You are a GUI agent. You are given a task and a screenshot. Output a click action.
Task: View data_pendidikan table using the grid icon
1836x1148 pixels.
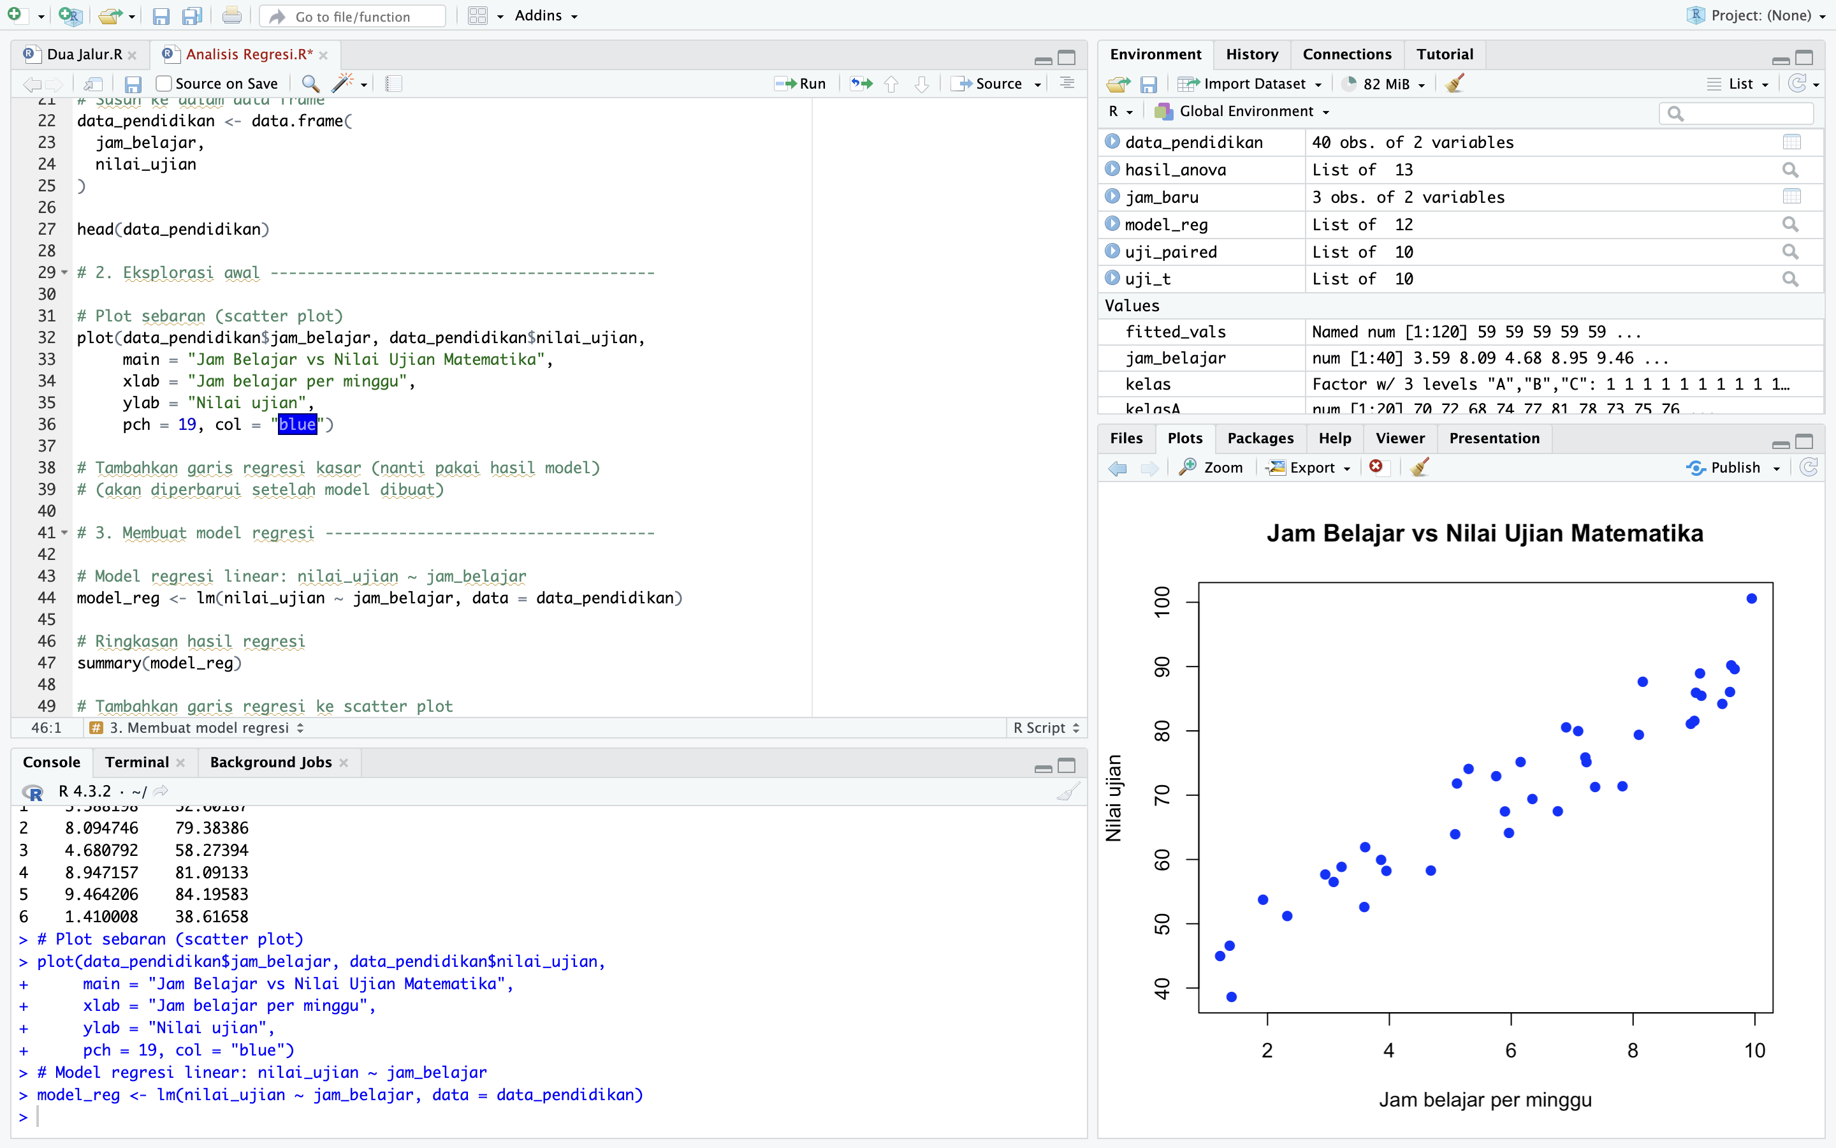pos(1791,142)
